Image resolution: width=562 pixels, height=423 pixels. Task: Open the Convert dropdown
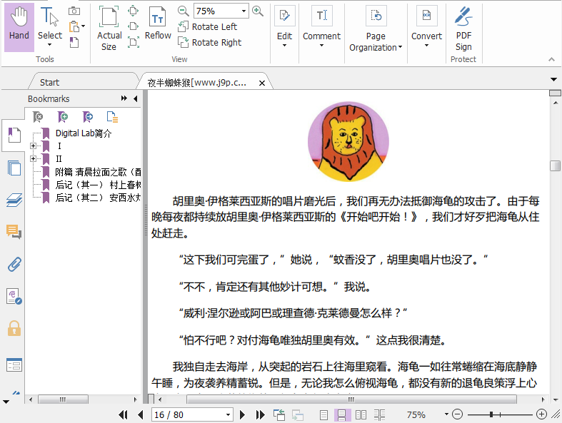click(x=426, y=27)
